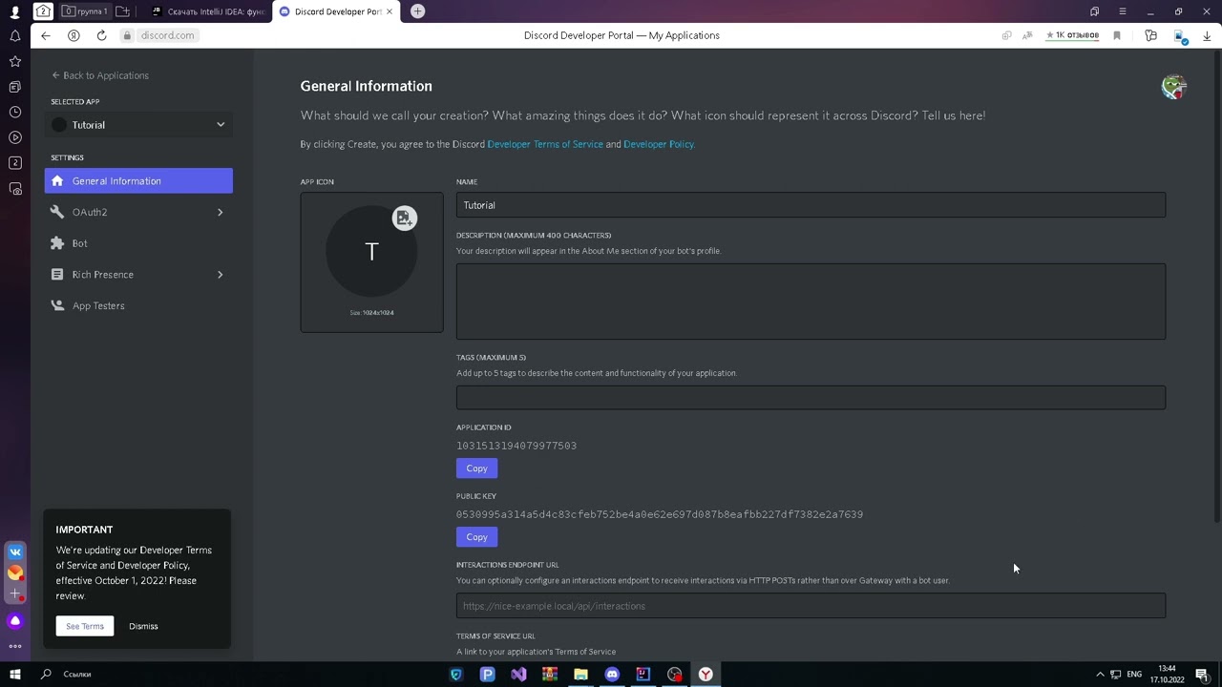The width and height of the screenshot is (1222, 687).
Task: Click the Interactions Endpoint URL field
Action: coord(811,606)
